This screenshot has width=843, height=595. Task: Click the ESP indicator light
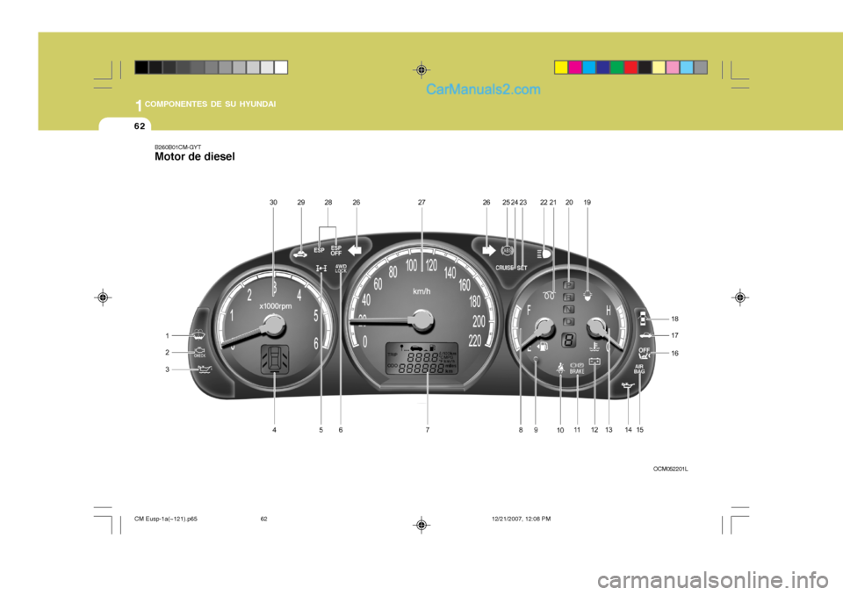coord(320,250)
